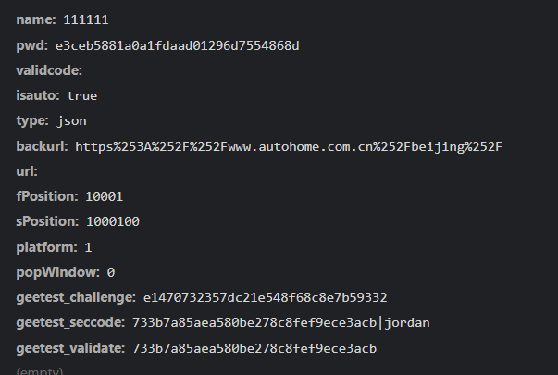558x375 pixels.
Task: Select the type value json
Action: click(x=70, y=120)
